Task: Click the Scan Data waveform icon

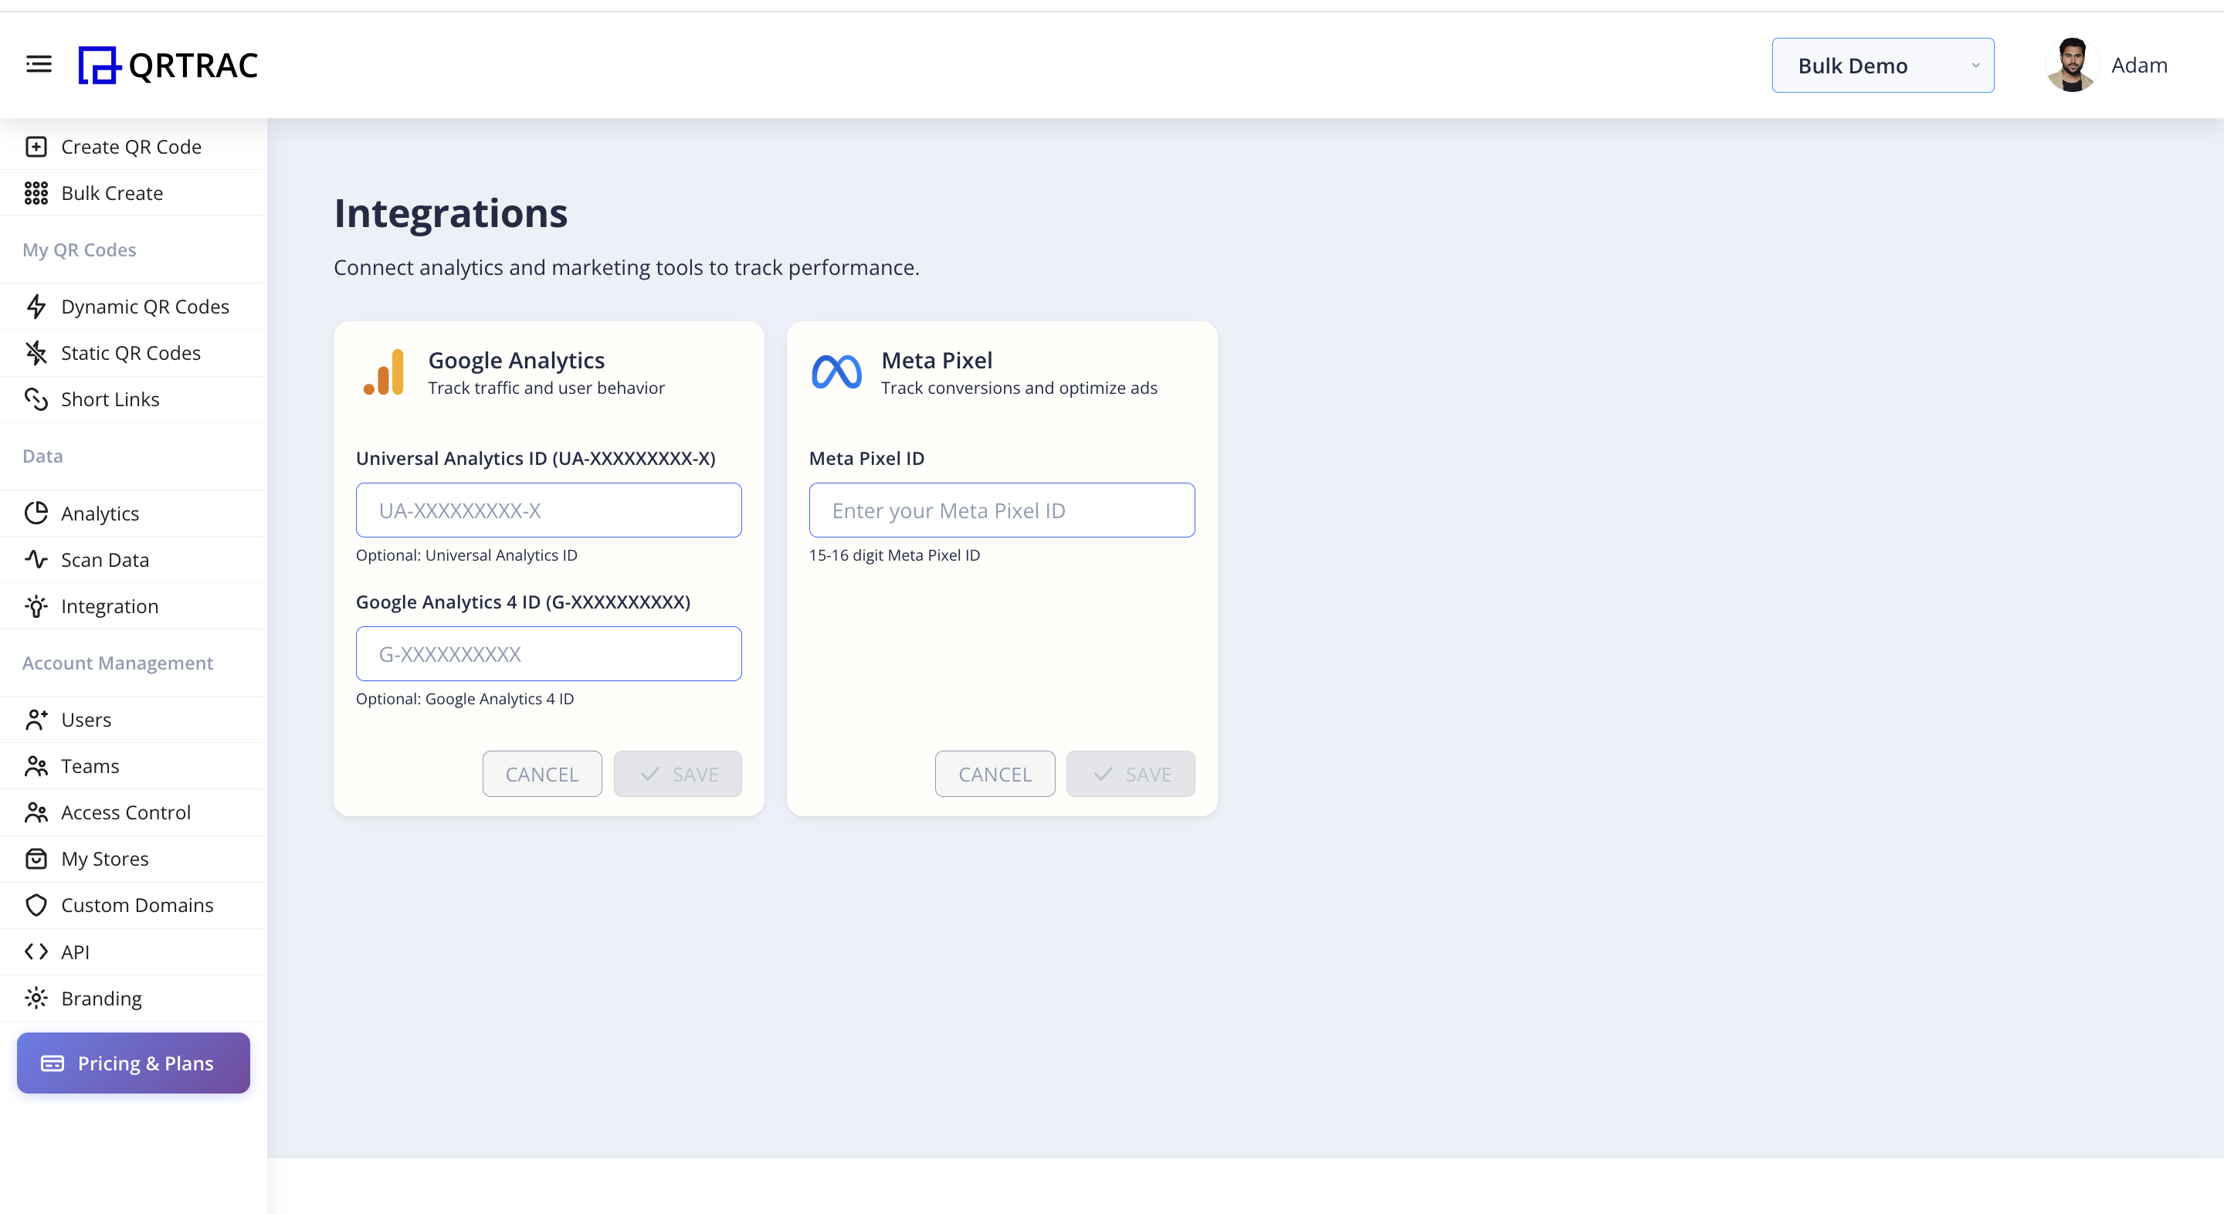Action: point(36,560)
